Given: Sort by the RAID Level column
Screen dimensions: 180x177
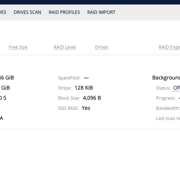Looking at the screenshot, I should [x=65, y=47].
